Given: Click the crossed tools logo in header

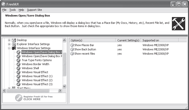Looking at the screenshot, I should [178, 24].
